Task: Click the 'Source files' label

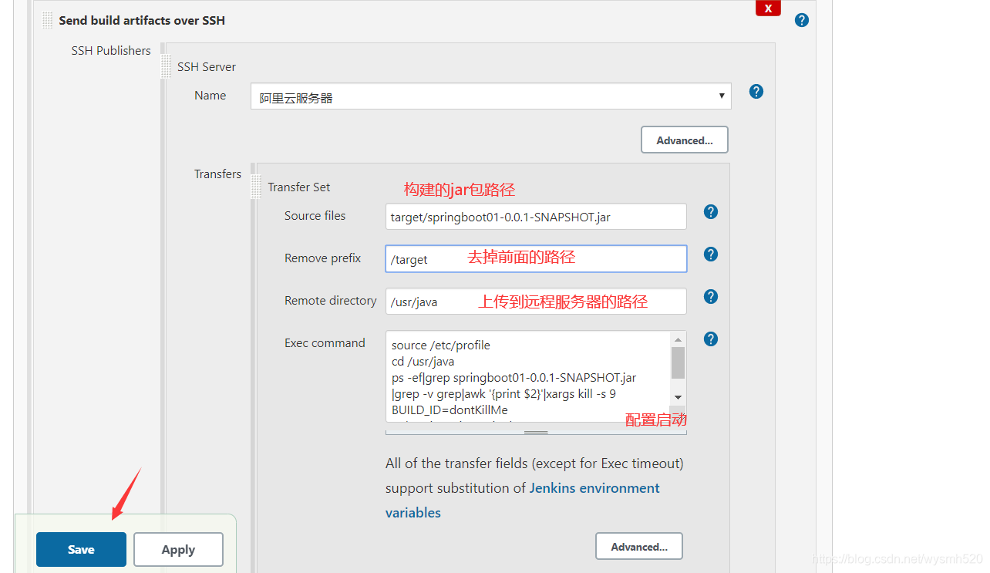Action: click(315, 216)
